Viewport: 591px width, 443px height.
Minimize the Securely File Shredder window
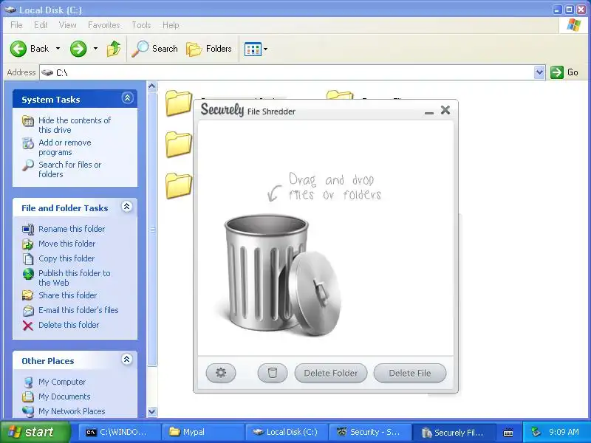click(x=429, y=112)
